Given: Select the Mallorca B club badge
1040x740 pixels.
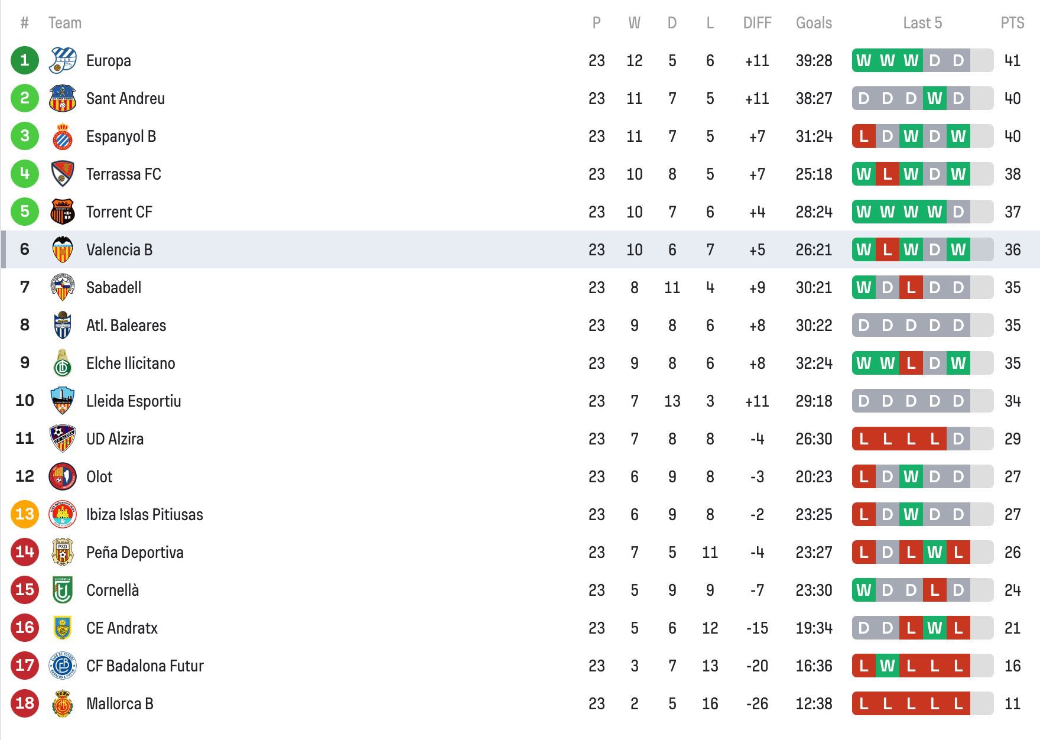Looking at the screenshot, I should pos(63,703).
